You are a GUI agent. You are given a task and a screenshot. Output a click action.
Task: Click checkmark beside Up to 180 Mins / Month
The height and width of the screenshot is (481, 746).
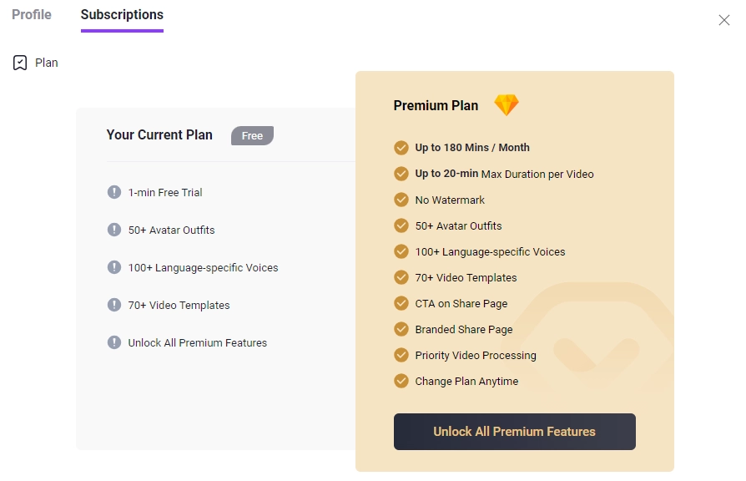click(401, 148)
